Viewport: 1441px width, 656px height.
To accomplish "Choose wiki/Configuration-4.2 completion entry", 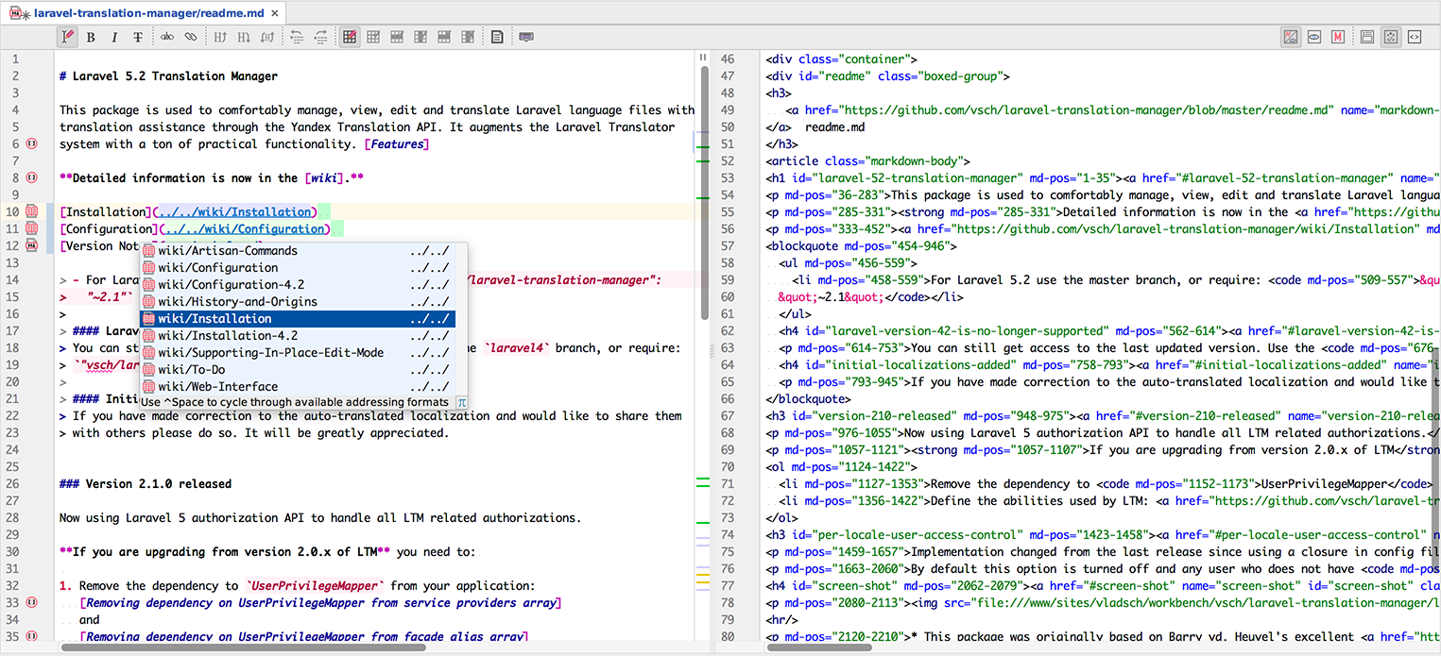I will tap(298, 285).
